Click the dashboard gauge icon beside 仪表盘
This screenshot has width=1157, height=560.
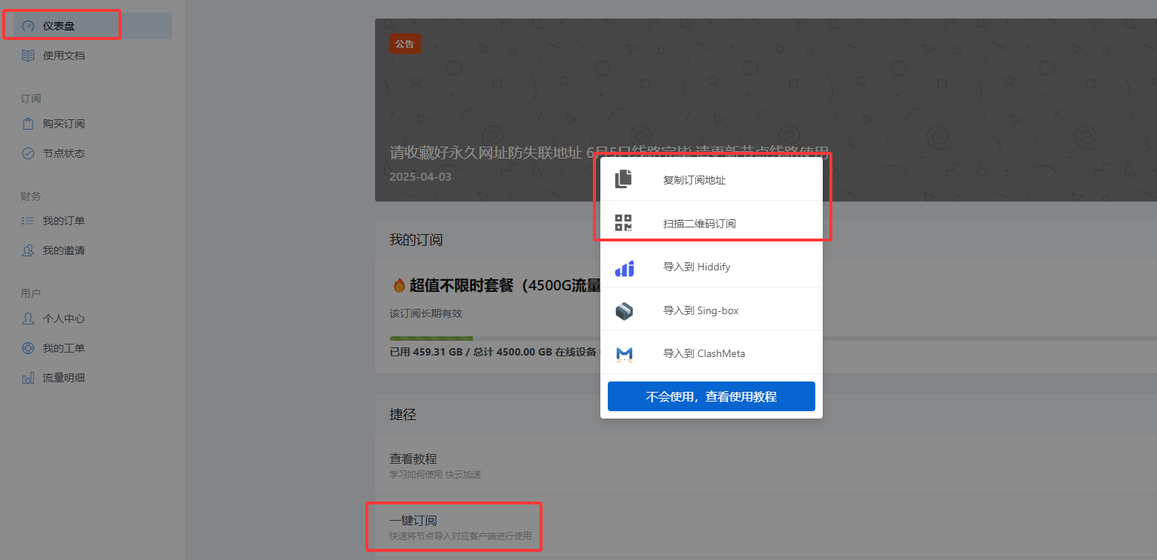click(28, 26)
